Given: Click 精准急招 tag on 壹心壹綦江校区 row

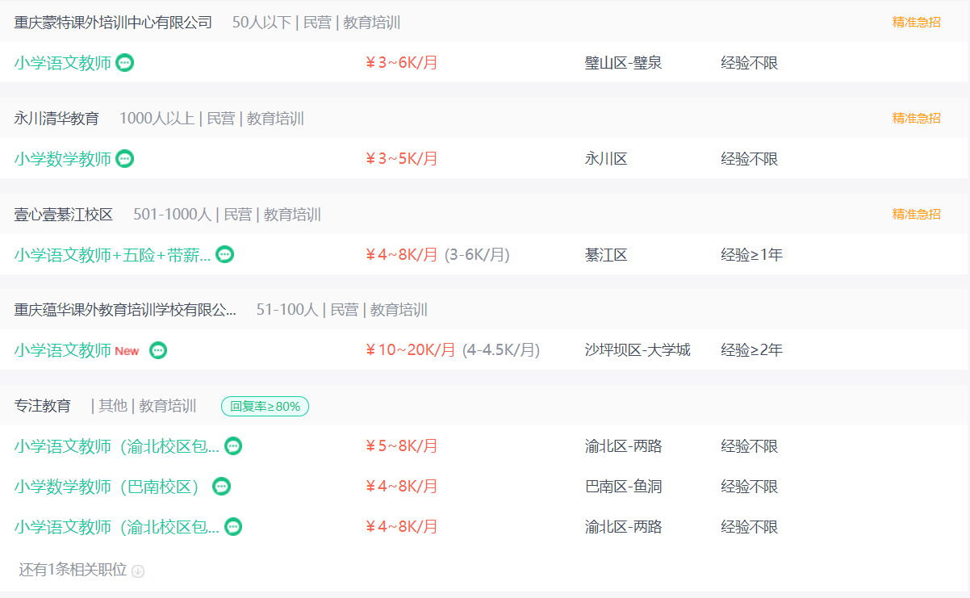Looking at the screenshot, I should pyautogui.click(x=916, y=215).
